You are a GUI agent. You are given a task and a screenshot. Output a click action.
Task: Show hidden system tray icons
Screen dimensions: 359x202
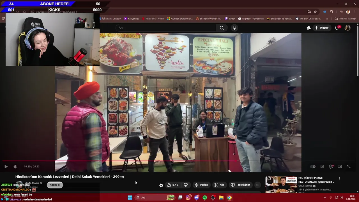[325, 198]
